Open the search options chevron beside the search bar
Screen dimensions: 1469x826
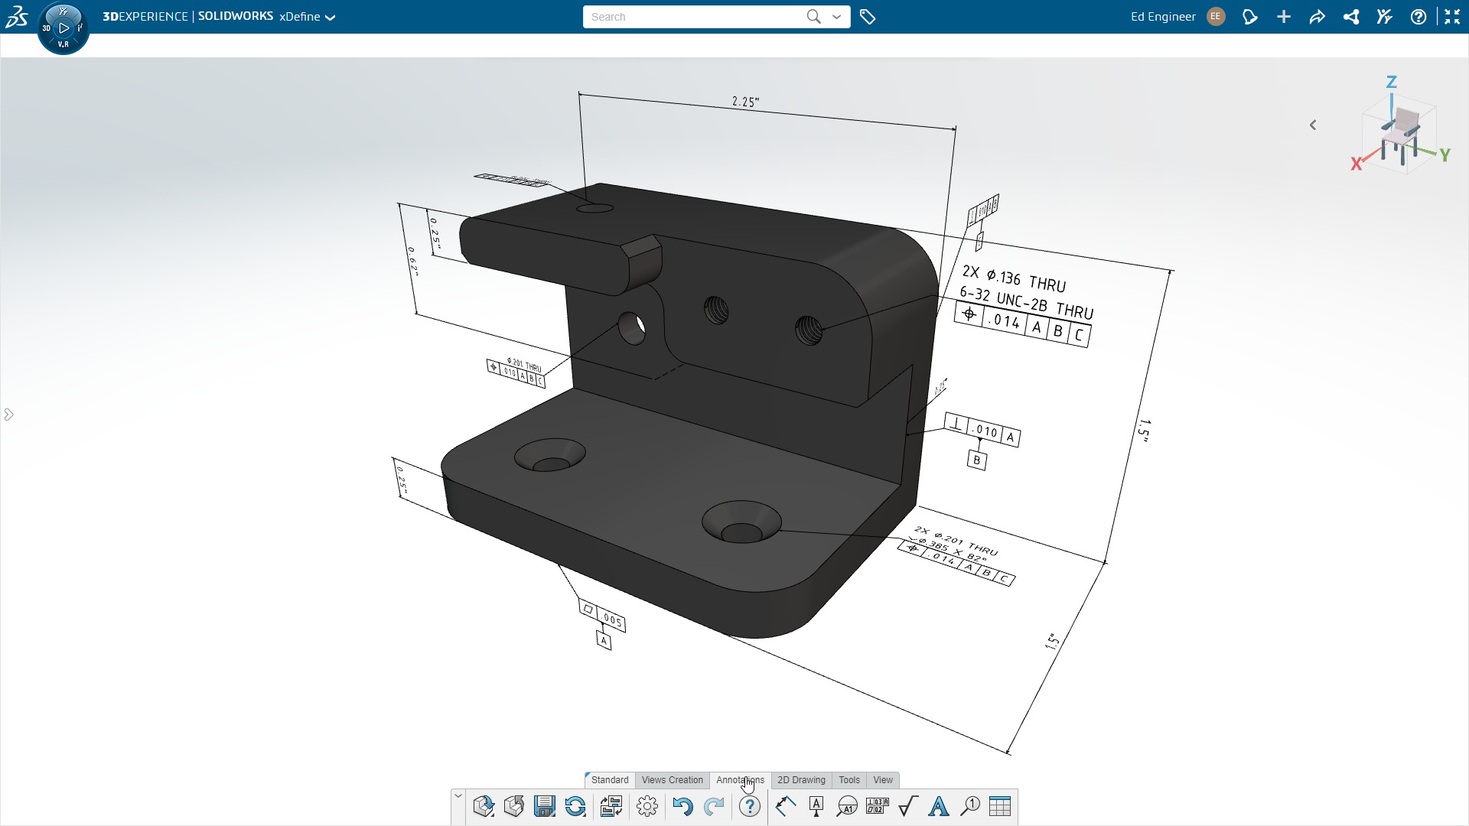(x=836, y=16)
